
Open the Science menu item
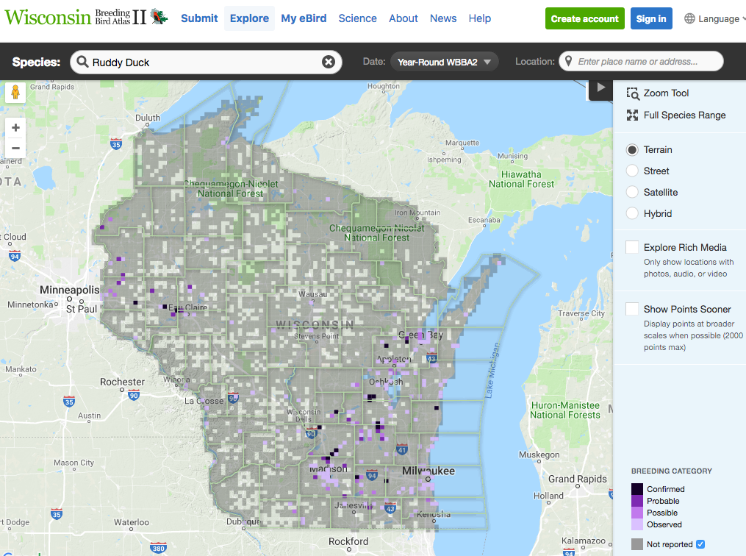[x=357, y=18]
